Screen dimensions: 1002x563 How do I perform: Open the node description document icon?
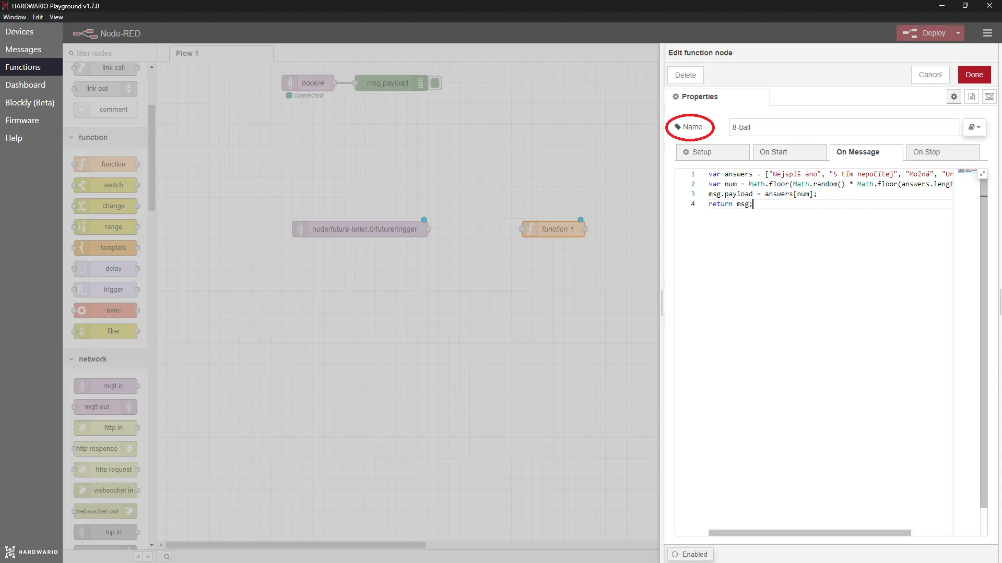click(x=971, y=97)
